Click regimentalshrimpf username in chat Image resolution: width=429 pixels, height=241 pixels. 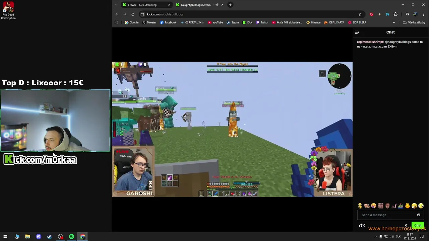tap(370, 42)
